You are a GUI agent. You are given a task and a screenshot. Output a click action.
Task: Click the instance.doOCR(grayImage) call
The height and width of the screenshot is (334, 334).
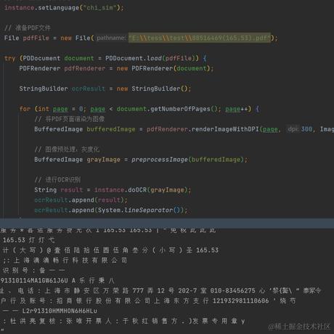pyautogui.click(x=141, y=190)
